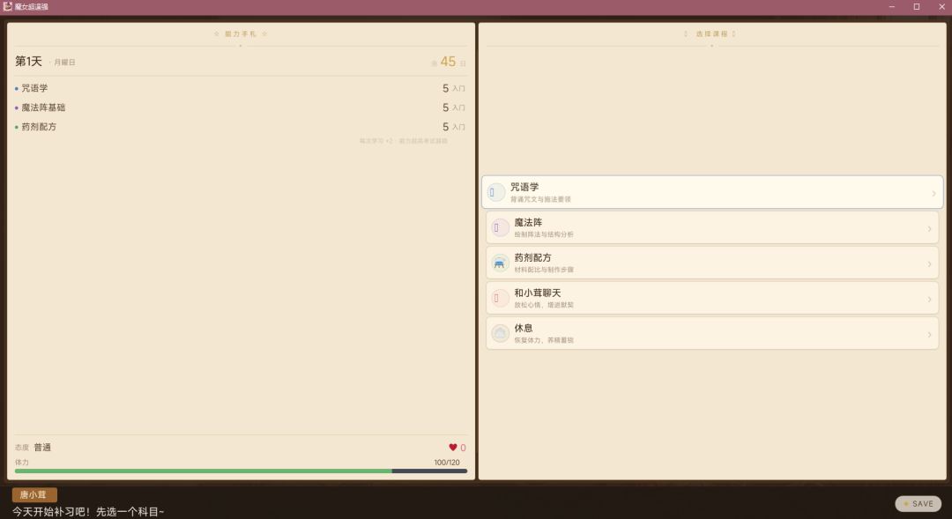Select 和小茸聊天 to chat
The image size is (952, 519).
click(x=712, y=298)
